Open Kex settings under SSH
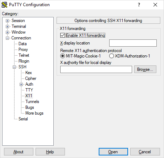The width and height of the screenshot is (164, 158). click(x=29, y=73)
